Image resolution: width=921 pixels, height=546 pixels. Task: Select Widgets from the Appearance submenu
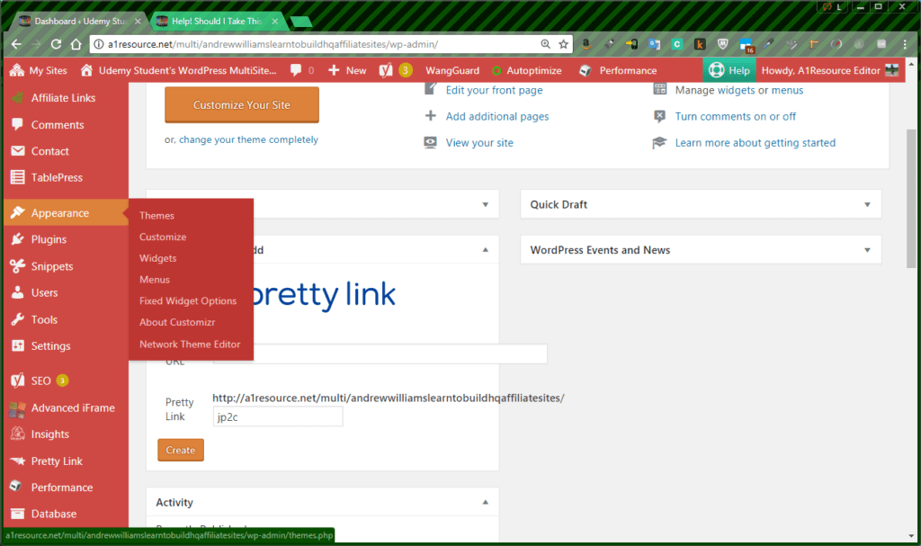pos(157,258)
